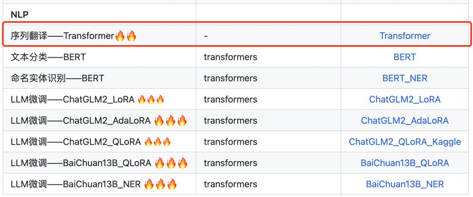Click the NLP section header cell
This screenshot has width=473, height=197.
[x=20, y=14]
